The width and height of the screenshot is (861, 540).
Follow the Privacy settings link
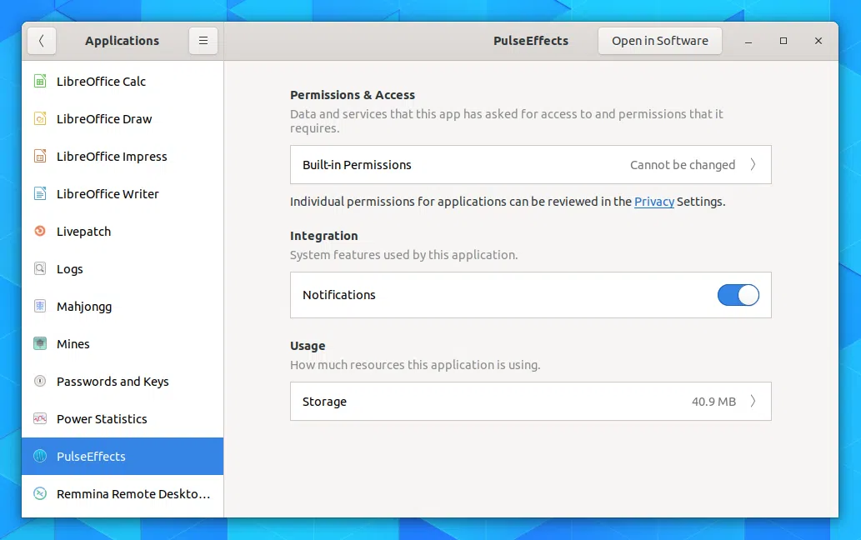point(654,202)
